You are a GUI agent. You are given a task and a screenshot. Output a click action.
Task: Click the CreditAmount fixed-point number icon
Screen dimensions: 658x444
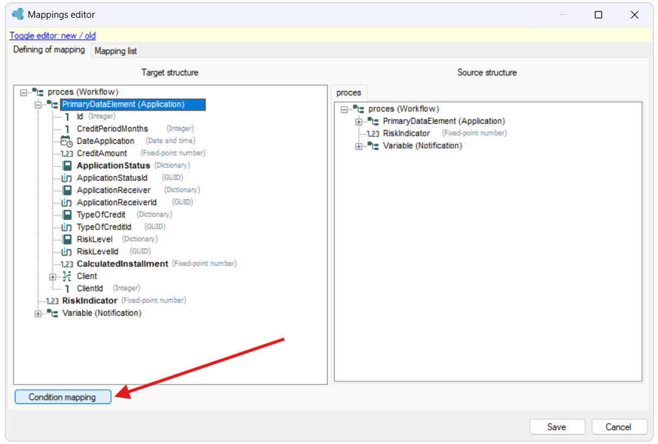tap(67, 154)
